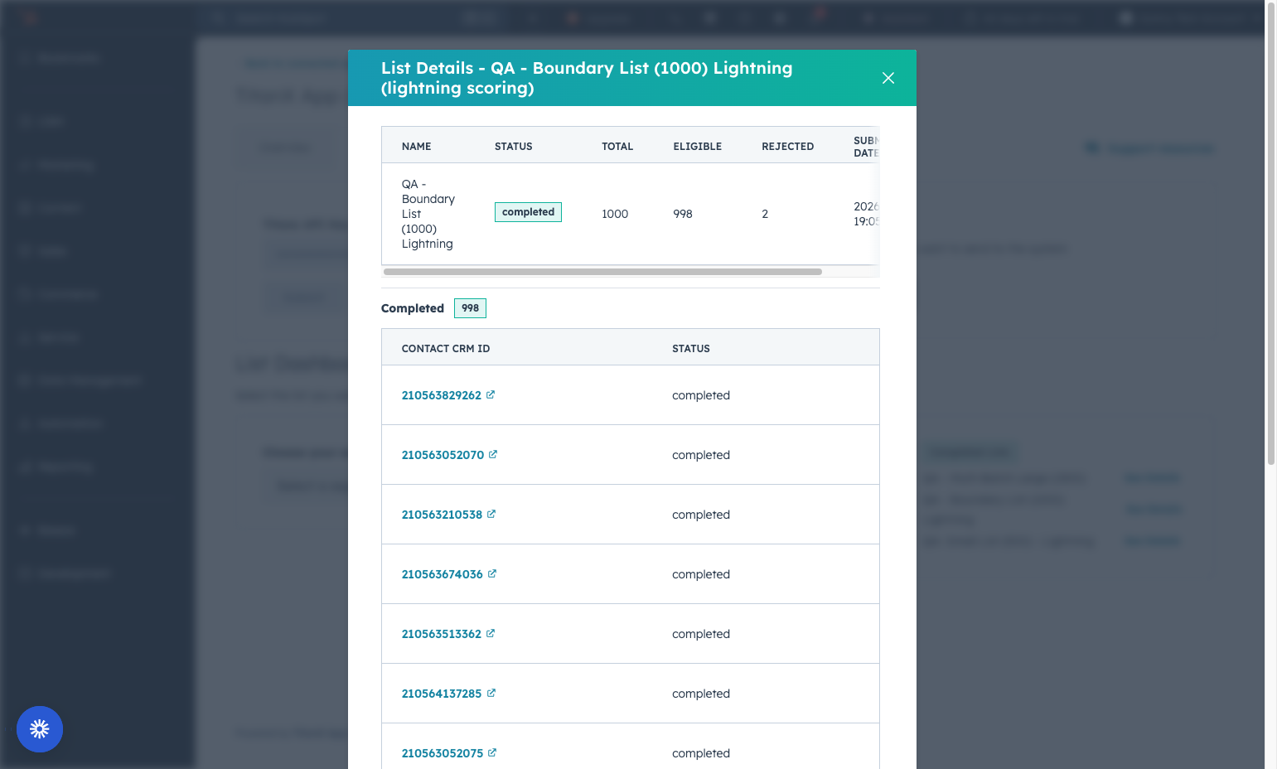Screen dimensions: 1277x769
Task: Open contact ID 210563052070 link
Action: tap(443, 455)
